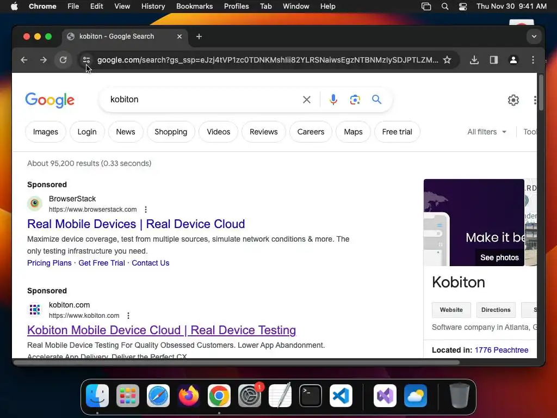Select the News filter chip

[126, 132]
